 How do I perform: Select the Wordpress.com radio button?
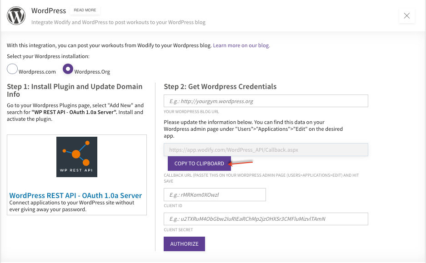pyautogui.click(x=12, y=69)
